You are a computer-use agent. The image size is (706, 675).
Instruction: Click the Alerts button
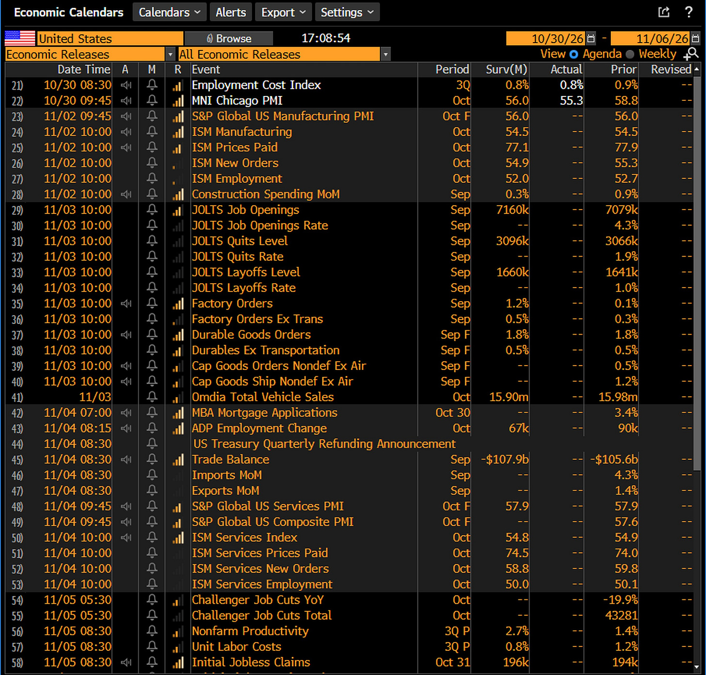pyautogui.click(x=231, y=12)
